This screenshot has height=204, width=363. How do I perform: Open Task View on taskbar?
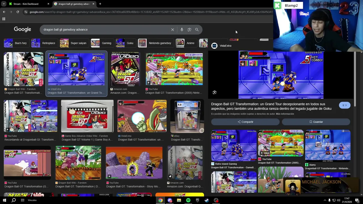pos(22,200)
